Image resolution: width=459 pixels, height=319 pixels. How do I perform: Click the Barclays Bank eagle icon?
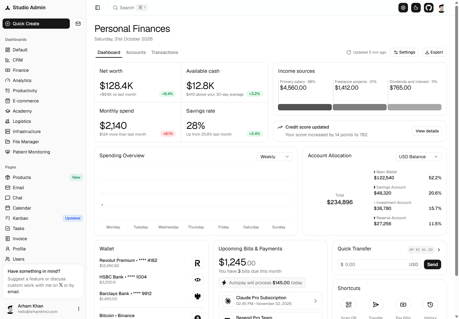pos(198,296)
